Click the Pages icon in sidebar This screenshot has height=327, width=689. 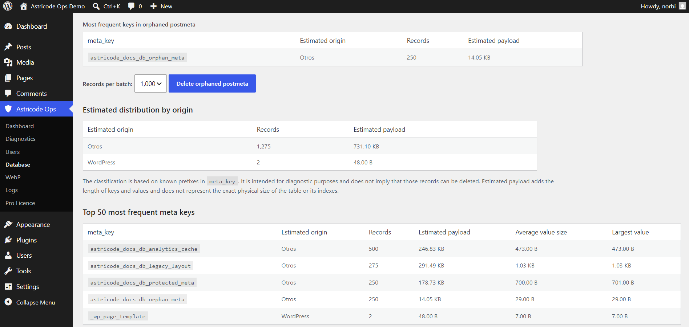point(8,78)
